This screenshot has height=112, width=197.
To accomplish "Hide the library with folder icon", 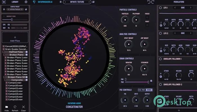I will click(6, 107).
